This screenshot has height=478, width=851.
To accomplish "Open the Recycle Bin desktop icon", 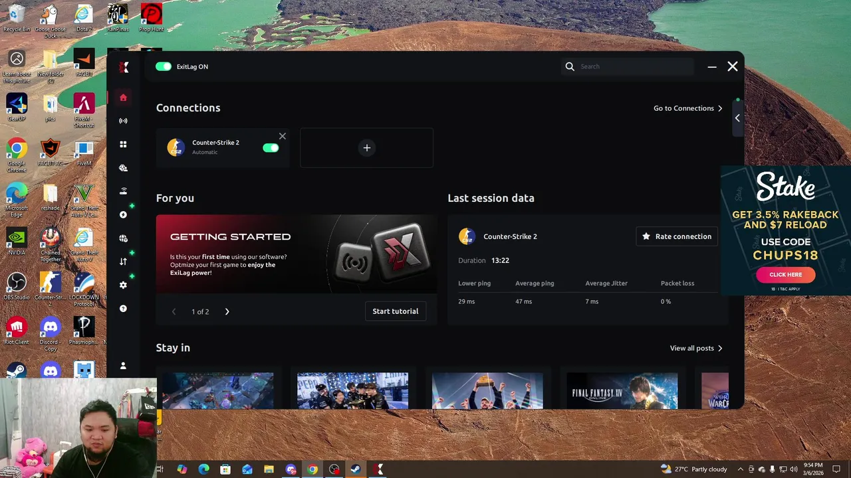I will pos(17,18).
